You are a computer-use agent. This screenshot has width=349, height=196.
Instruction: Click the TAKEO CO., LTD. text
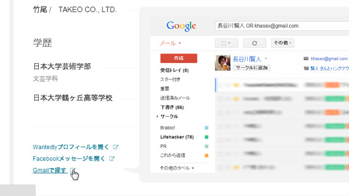point(87,10)
